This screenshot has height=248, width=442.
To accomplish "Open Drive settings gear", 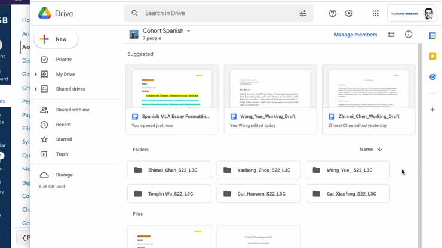I will click(x=349, y=13).
